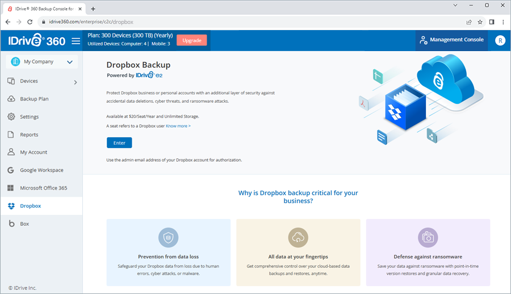Open the tab search chevron in the title bar
This screenshot has width=511, height=294.
click(x=456, y=5)
